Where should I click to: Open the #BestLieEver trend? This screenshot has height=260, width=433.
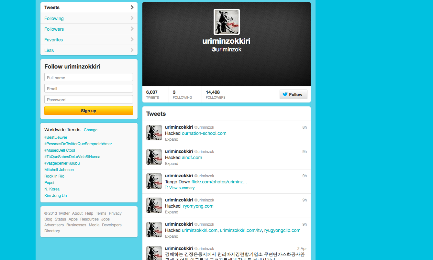tap(56, 137)
